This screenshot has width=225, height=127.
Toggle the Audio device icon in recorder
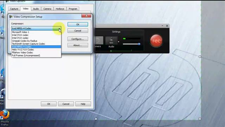click(111, 40)
